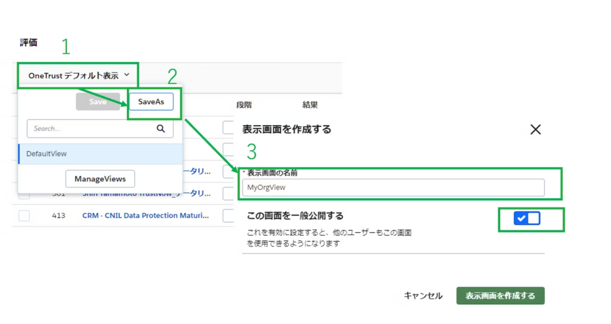611x324 pixels.
Task: Open ManageViews from the dropdown panel
Action: [100, 178]
